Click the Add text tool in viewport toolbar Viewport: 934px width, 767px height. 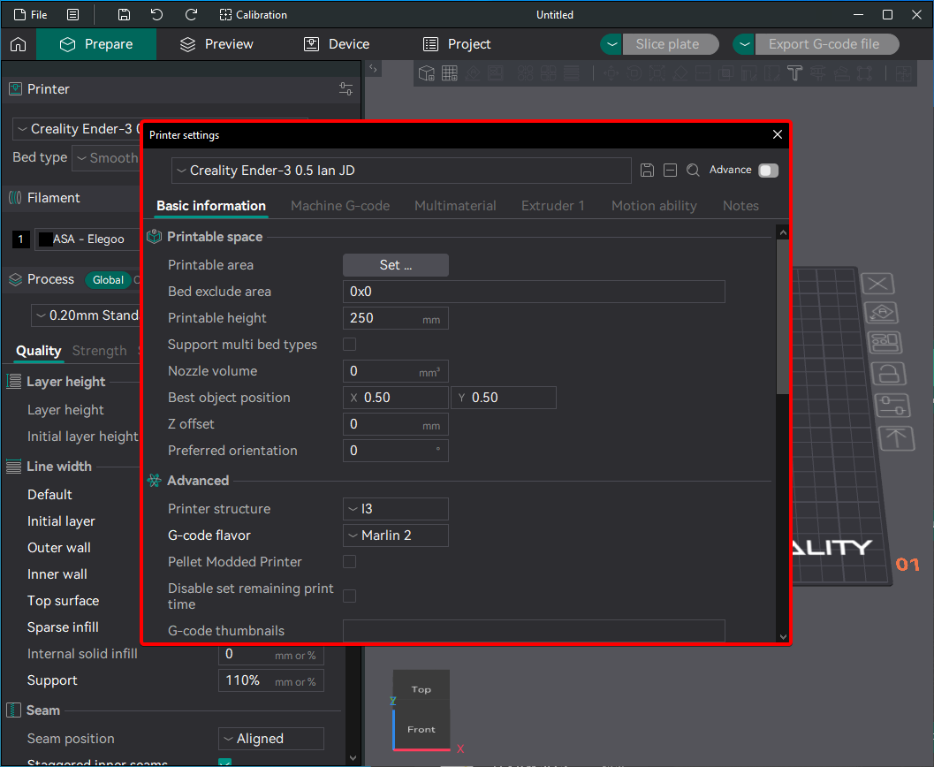tap(794, 73)
